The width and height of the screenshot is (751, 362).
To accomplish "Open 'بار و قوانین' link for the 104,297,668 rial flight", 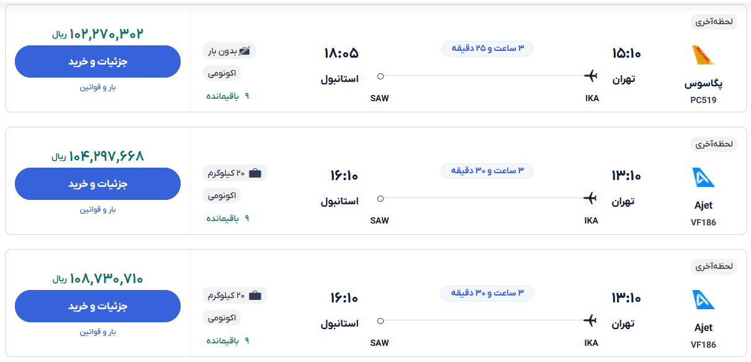I will click(x=97, y=209).
